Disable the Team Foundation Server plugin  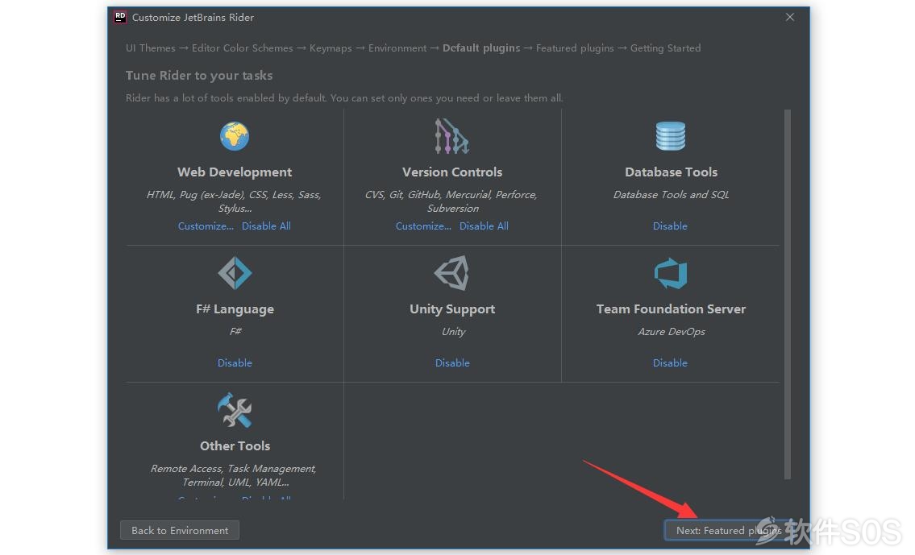coord(670,363)
